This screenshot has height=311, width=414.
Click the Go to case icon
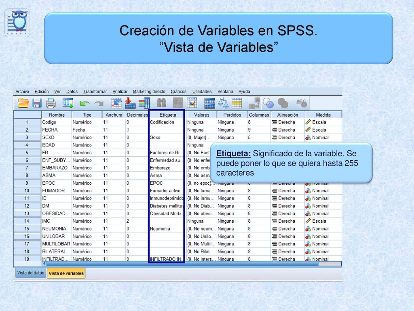coord(116,103)
